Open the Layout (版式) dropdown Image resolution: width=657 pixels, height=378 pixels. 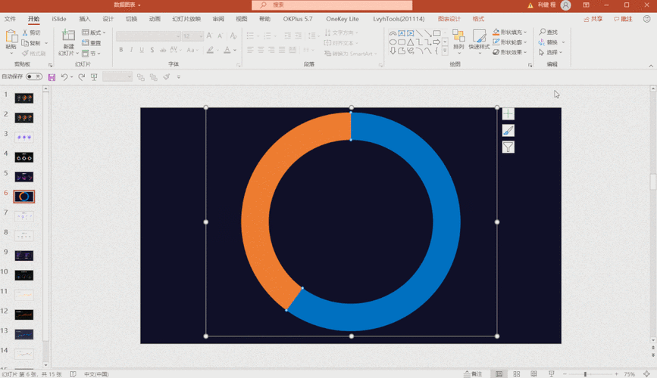point(94,33)
